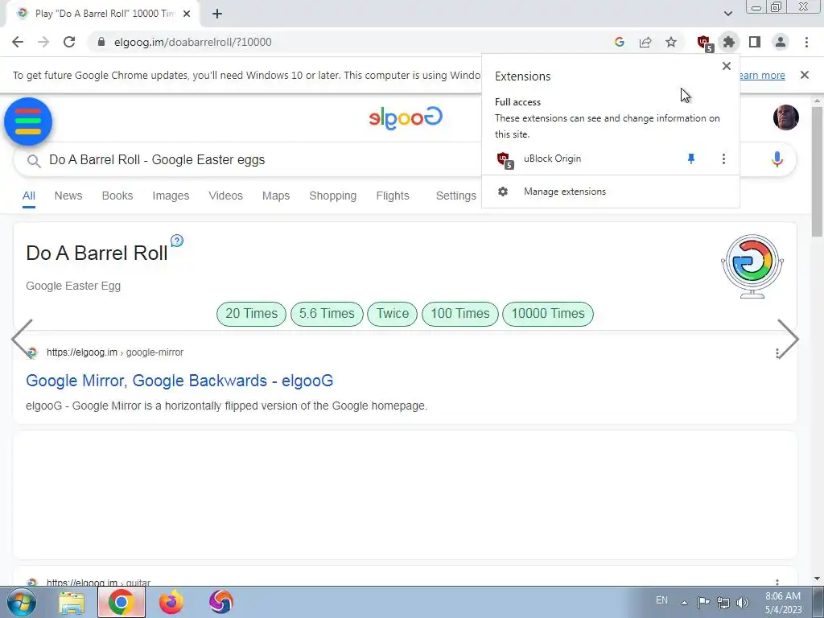This screenshot has height=618, width=824.
Task: Click the page vertical scrollbar
Action: pyautogui.click(x=817, y=171)
